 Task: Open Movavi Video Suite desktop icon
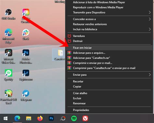8,56
